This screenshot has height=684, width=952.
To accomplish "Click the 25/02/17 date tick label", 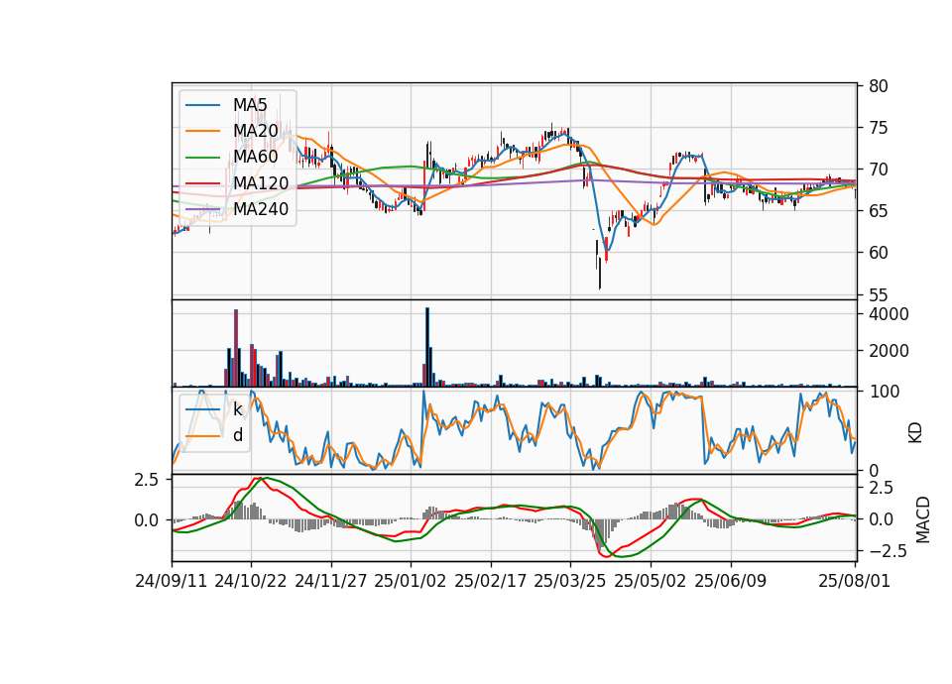I will coord(491,581).
